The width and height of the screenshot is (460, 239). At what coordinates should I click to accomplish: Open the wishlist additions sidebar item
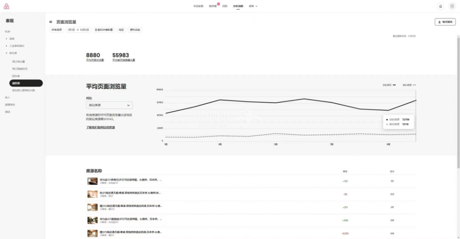(23, 90)
